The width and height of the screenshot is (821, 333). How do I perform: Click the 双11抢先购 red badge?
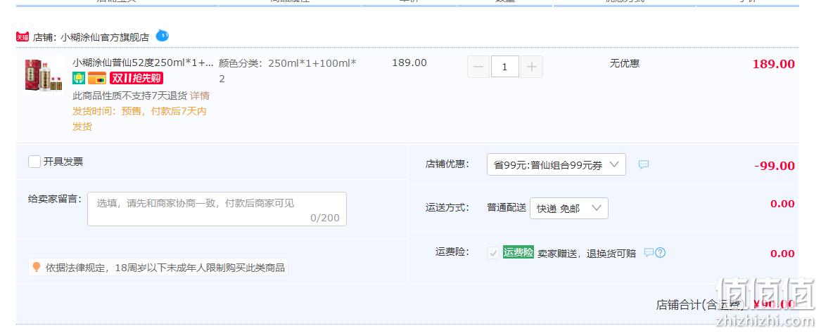[136, 79]
